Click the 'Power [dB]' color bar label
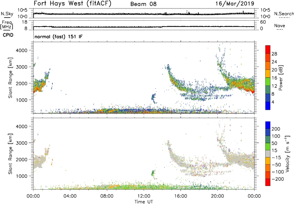The height and width of the screenshot is (204, 294). coord(280,78)
